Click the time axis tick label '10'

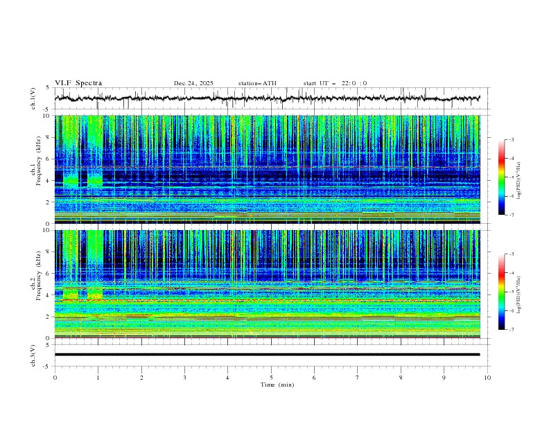click(487, 378)
